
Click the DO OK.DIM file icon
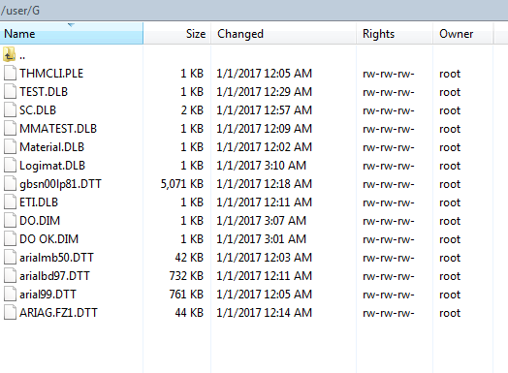(10, 238)
